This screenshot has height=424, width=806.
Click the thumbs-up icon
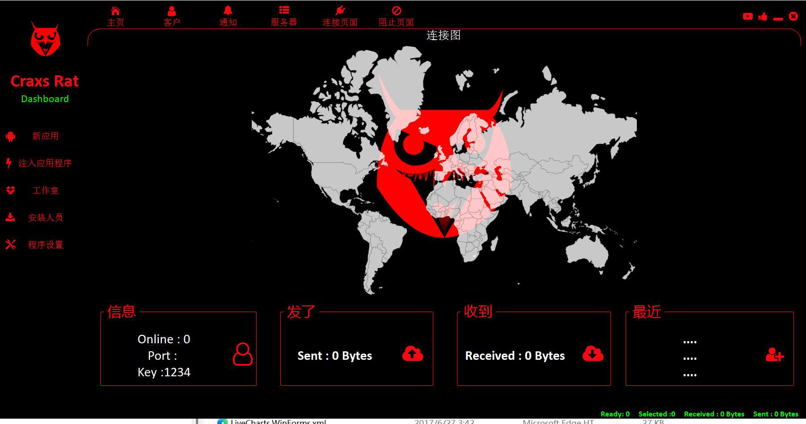pyautogui.click(x=763, y=16)
